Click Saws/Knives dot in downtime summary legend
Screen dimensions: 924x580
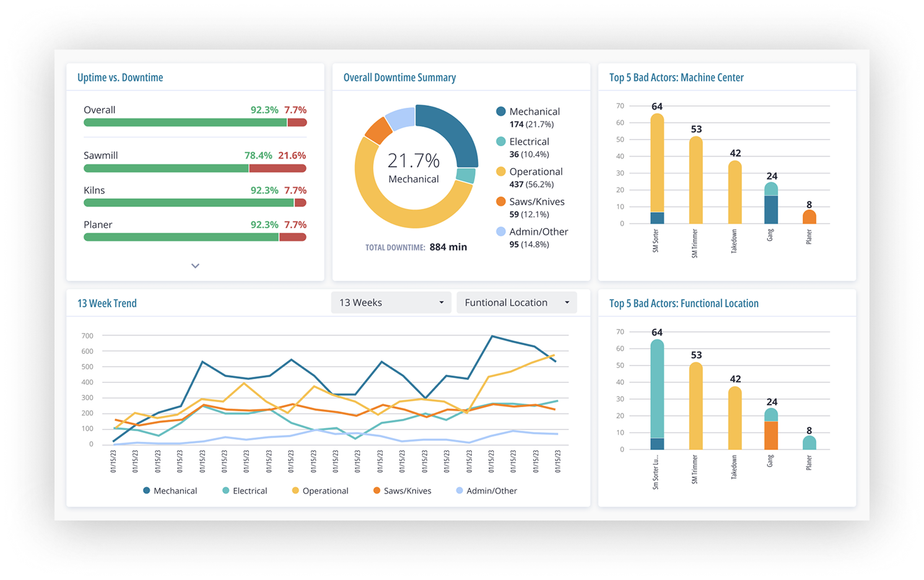click(501, 201)
